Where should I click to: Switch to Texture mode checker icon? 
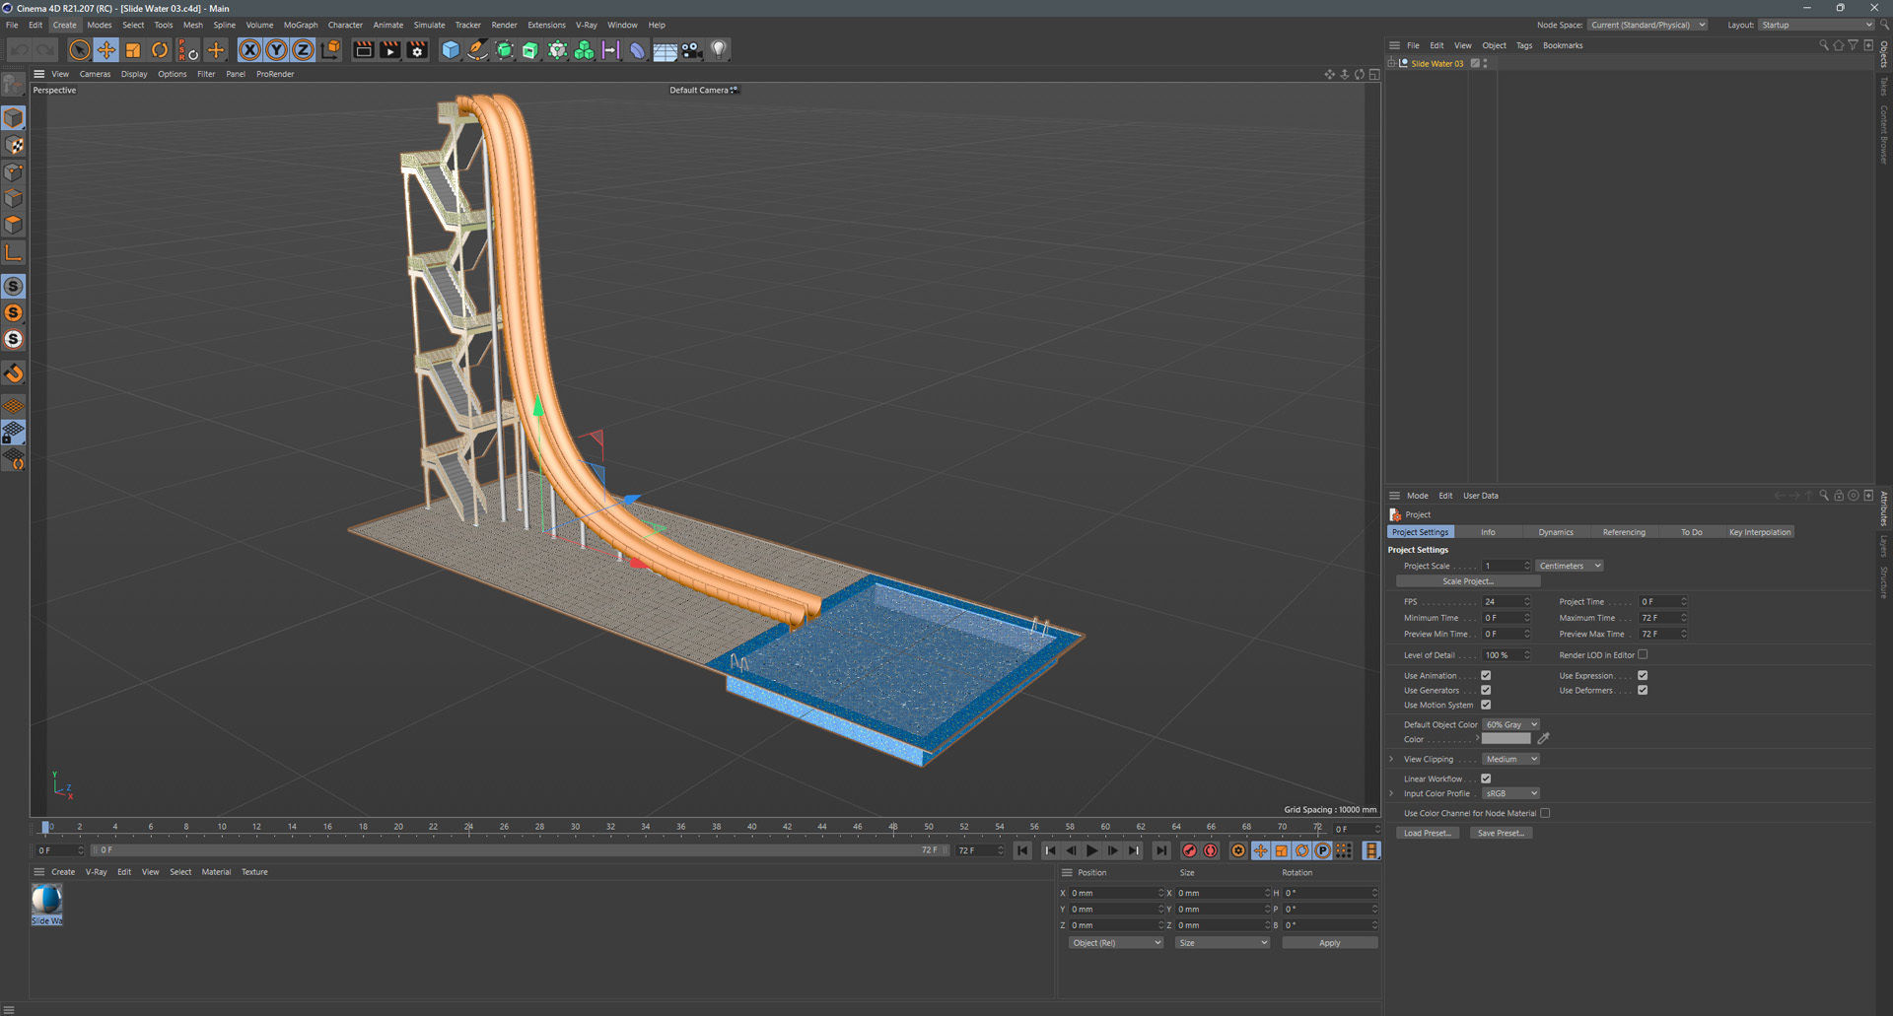point(14,146)
